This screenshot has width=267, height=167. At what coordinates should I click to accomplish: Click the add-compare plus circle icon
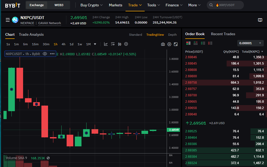126,44
